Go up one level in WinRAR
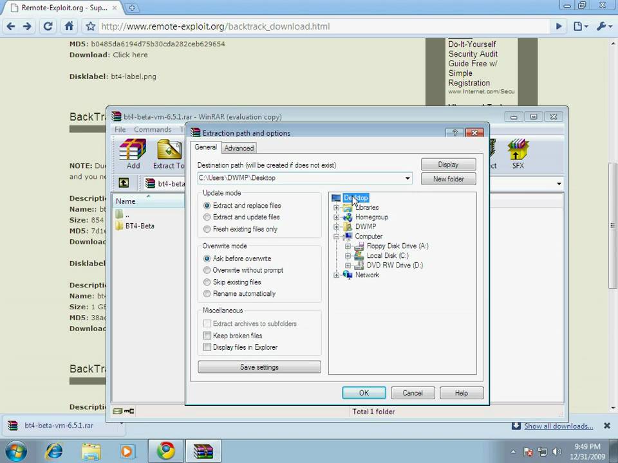The width and height of the screenshot is (618, 463). [x=124, y=183]
